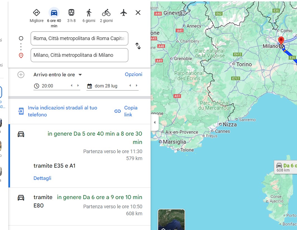297x230 pixels.
Task: Click Grenoble on the map
Action: coord(183,59)
